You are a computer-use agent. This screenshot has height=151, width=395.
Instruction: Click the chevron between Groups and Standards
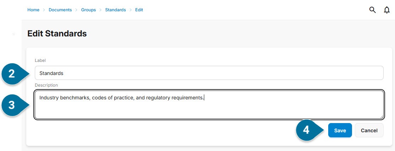pyautogui.click(x=101, y=10)
